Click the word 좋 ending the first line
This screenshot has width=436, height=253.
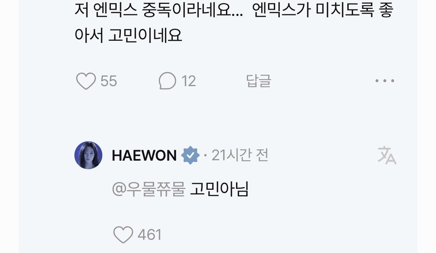click(x=386, y=10)
